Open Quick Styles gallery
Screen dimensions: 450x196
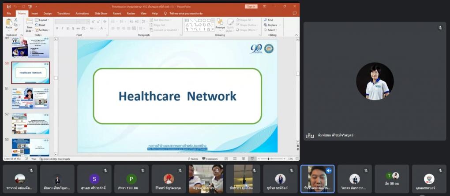(x=230, y=26)
